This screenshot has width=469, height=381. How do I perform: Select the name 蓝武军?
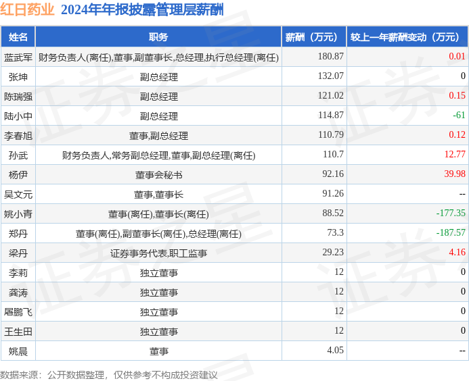18,57
